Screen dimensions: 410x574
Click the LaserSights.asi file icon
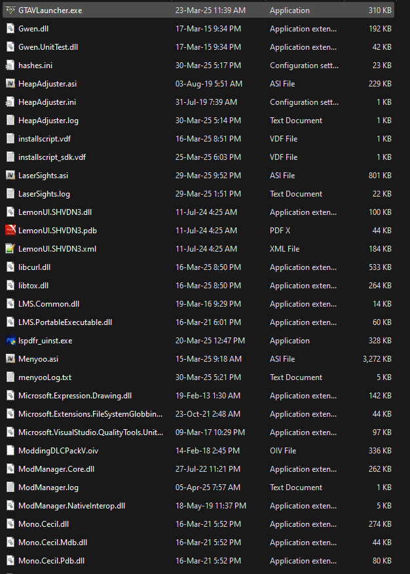tap(10, 176)
